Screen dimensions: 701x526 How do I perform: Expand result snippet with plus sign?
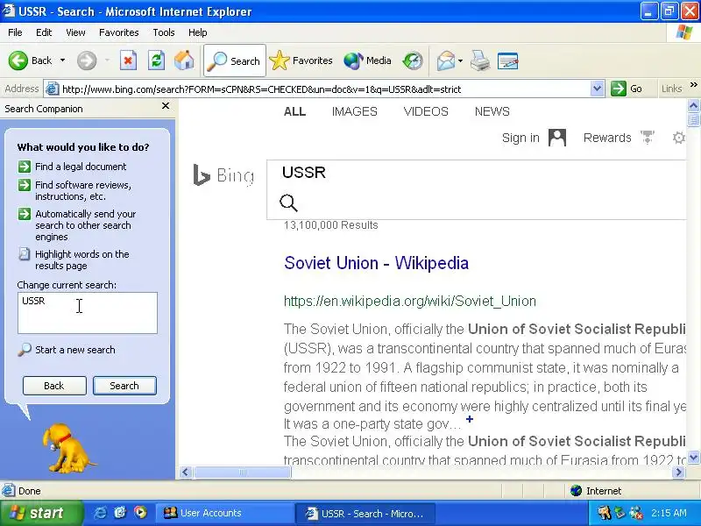[x=470, y=419]
